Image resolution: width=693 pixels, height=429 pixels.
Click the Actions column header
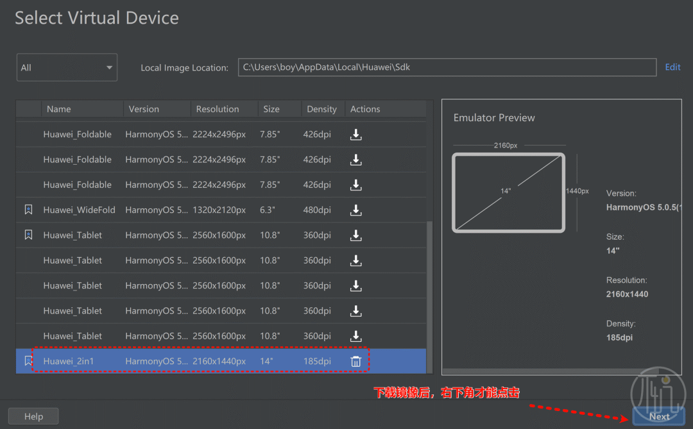coord(386,109)
